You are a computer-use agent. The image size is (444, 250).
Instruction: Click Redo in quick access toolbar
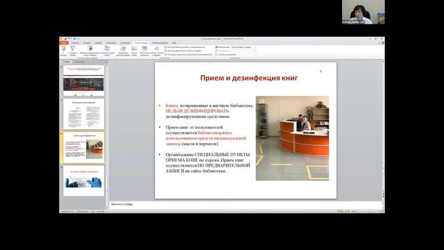[74, 39]
